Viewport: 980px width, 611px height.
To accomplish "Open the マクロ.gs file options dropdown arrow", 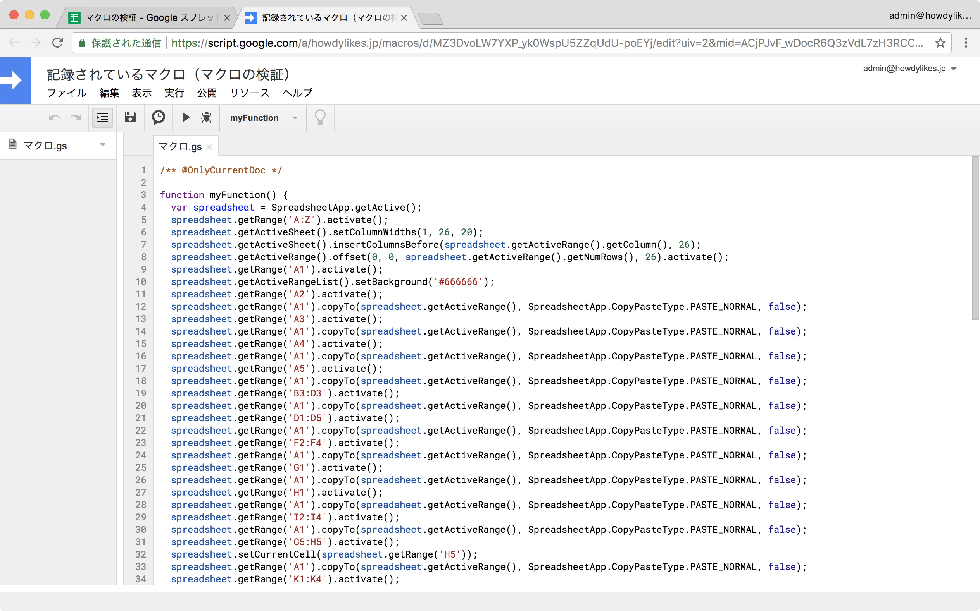I will [103, 145].
